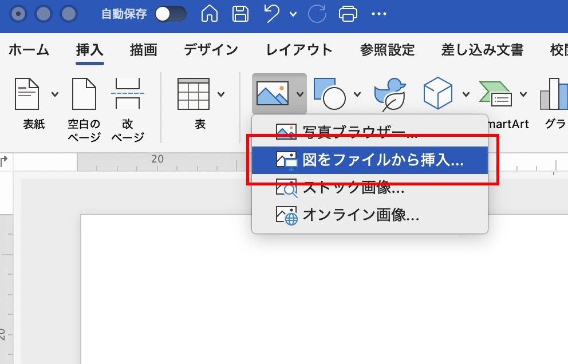Expand the 表紙 dropdown arrow

point(54,94)
